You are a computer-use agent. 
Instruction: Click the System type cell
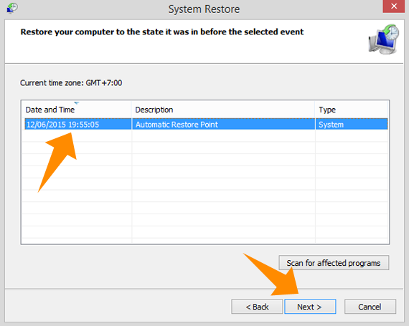352,125
